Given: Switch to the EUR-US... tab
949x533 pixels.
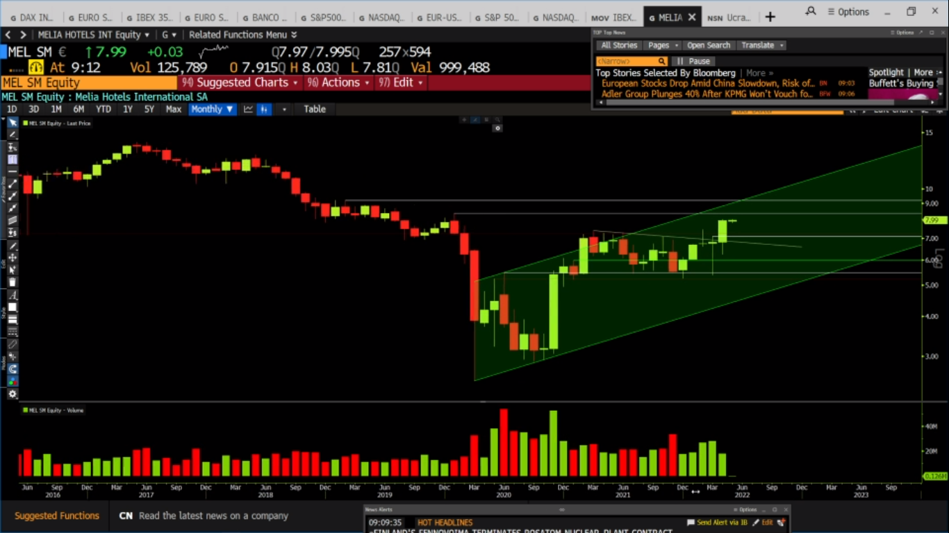Looking at the screenshot, I should pyautogui.click(x=440, y=17).
